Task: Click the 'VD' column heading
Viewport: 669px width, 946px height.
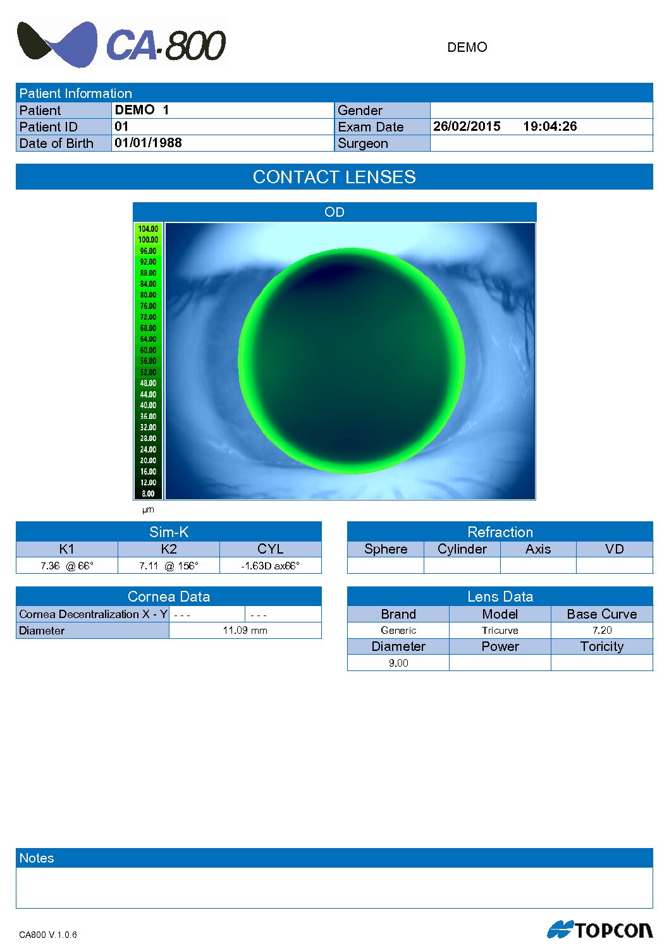Action: 615,549
